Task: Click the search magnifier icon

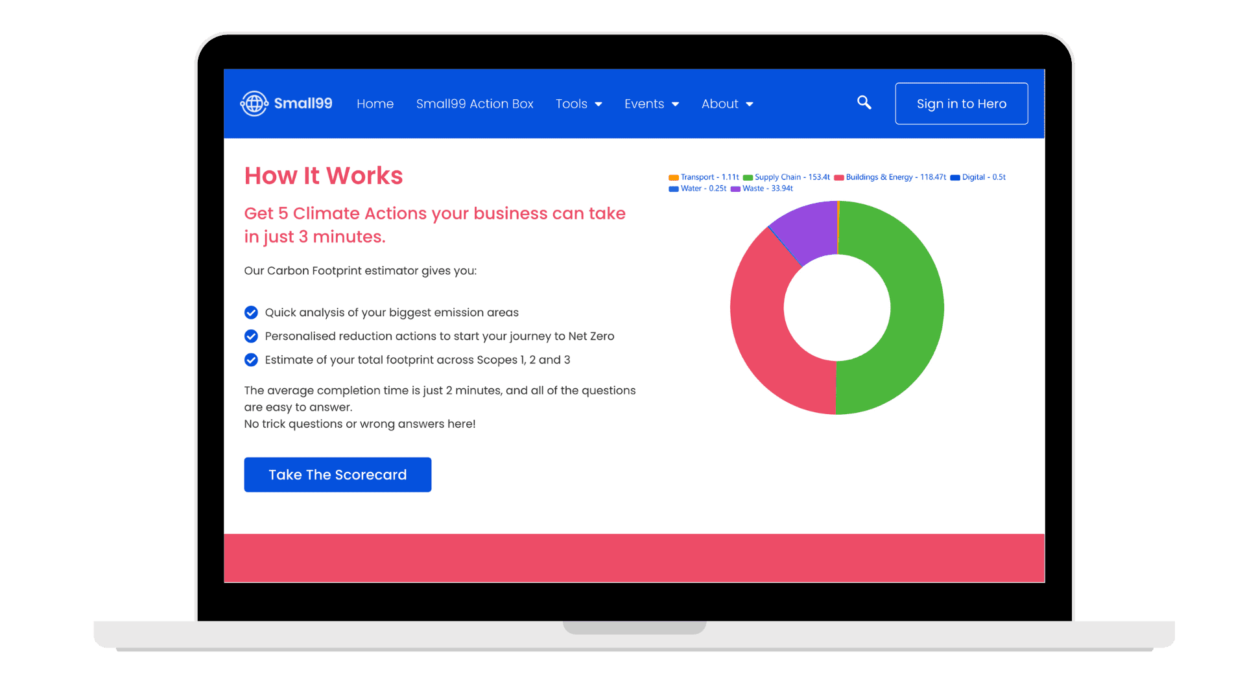Action: pos(864,104)
